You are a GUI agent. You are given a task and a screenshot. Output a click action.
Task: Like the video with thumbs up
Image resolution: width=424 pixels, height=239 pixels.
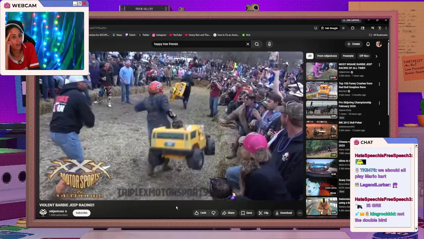point(197,213)
